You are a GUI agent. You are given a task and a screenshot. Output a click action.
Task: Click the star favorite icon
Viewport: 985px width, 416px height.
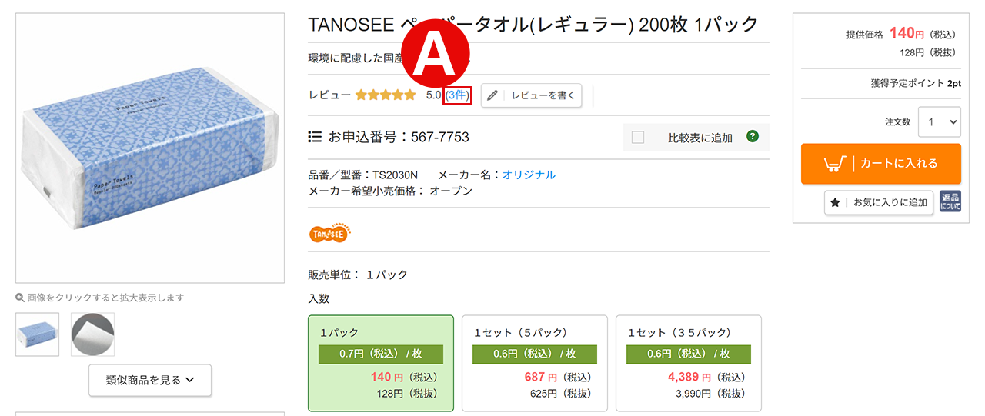point(835,203)
